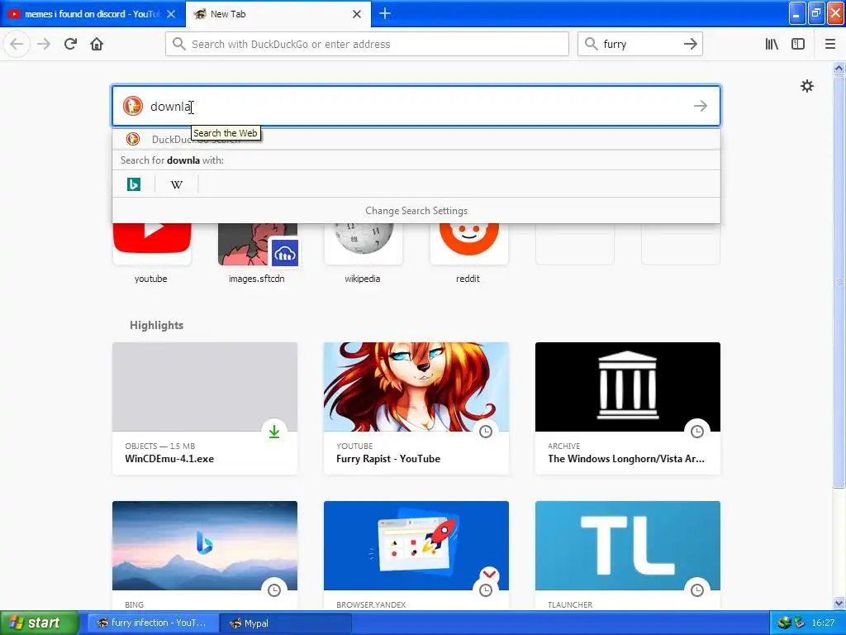Open the new tab page settings gear
The image size is (846, 635).
(x=806, y=86)
